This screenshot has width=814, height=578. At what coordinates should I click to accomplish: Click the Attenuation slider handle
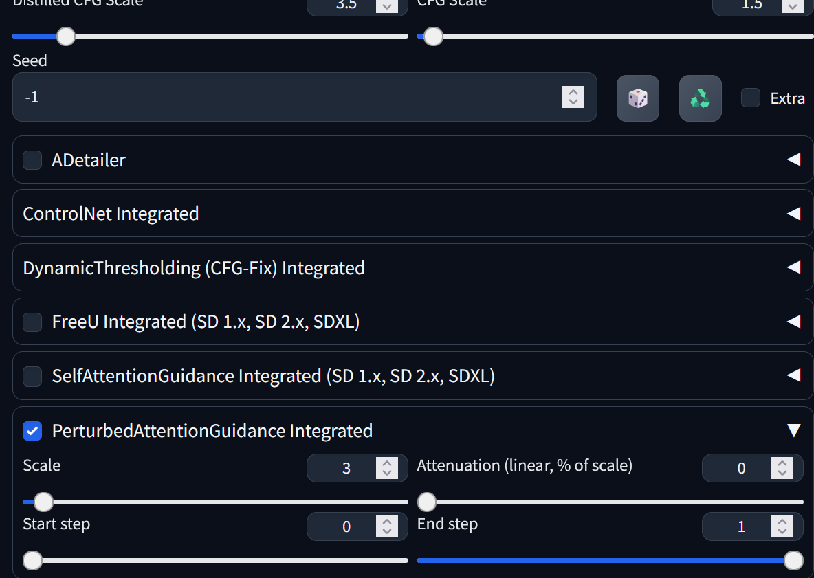pos(427,502)
